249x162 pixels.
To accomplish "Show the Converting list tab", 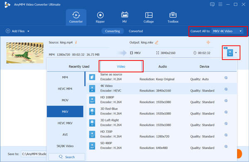I will (112, 31).
